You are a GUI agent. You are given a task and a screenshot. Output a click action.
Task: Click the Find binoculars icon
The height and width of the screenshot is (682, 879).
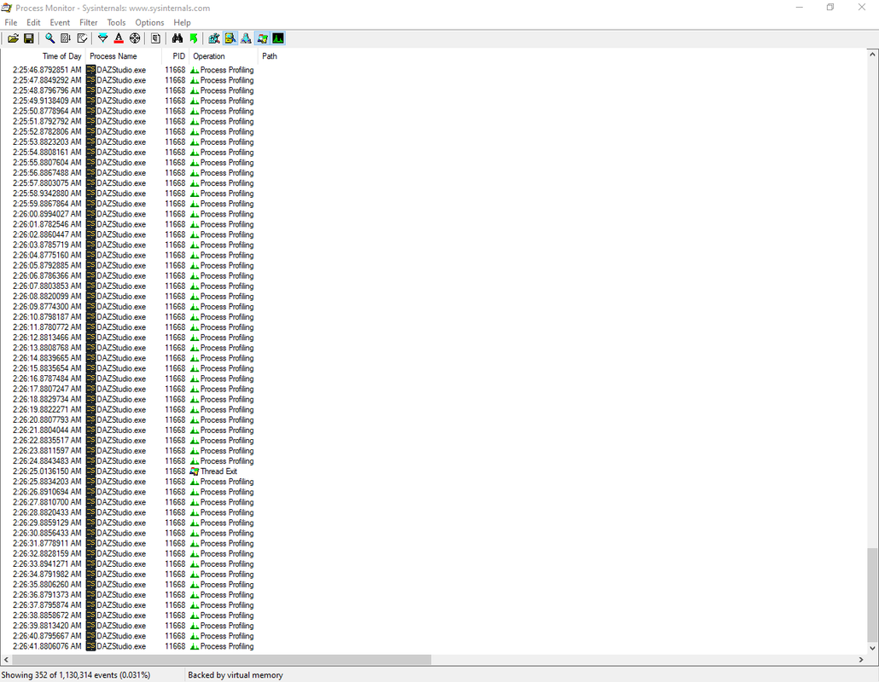click(178, 38)
